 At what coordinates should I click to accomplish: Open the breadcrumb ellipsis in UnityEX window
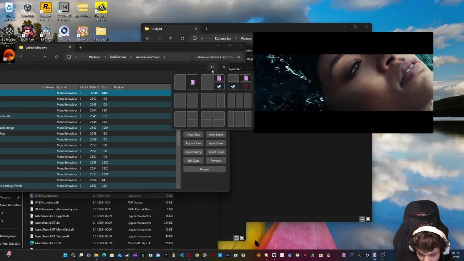pyautogui.click(x=209, y=38)
